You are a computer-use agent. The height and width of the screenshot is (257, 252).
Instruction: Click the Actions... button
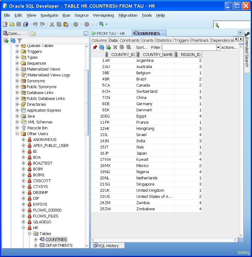(229, 48)
